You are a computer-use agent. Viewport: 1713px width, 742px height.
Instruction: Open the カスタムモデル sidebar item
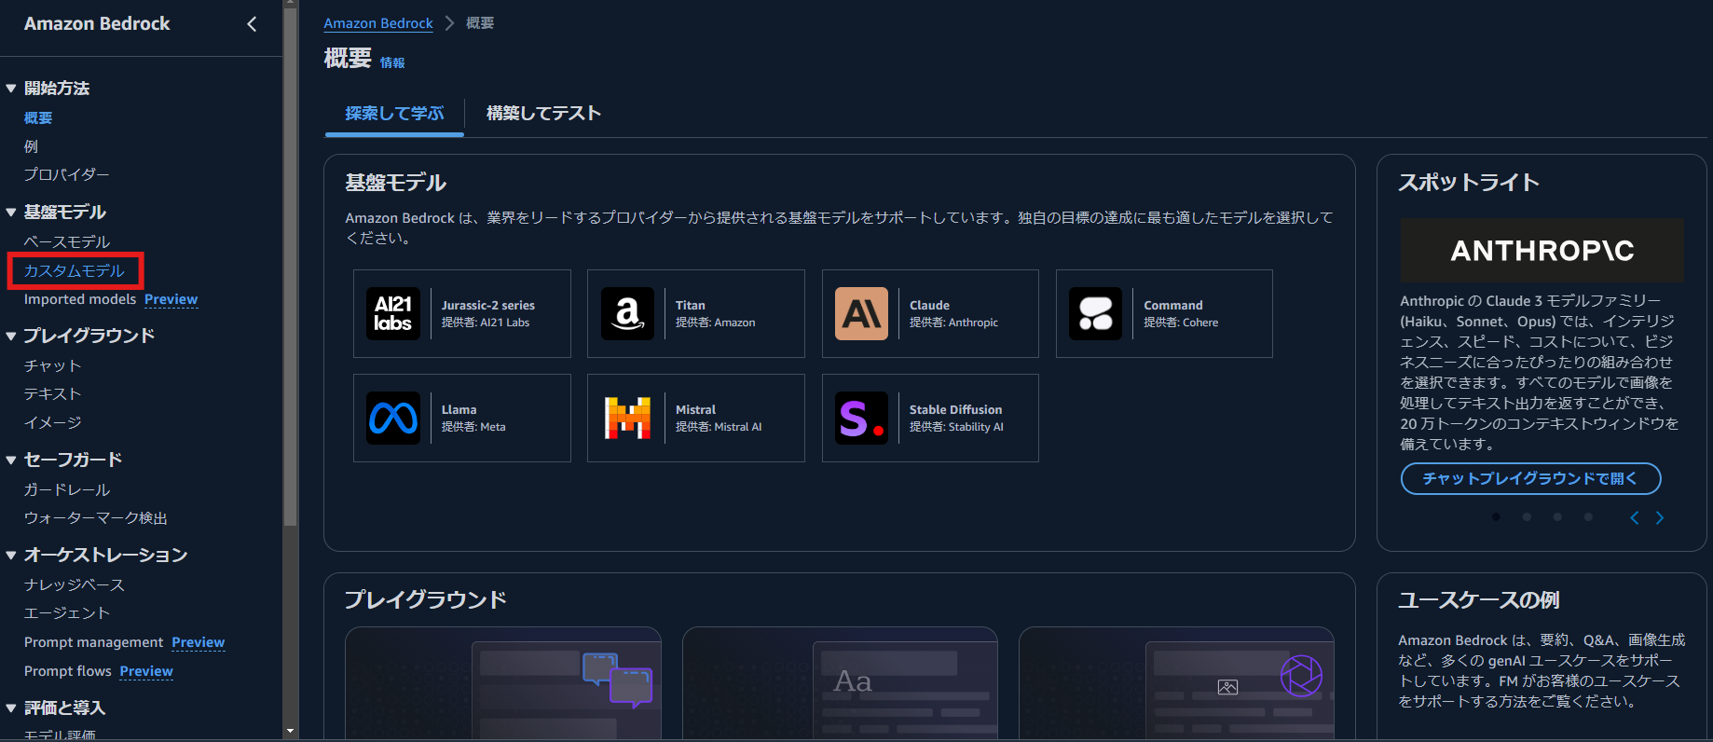point(74,270)
